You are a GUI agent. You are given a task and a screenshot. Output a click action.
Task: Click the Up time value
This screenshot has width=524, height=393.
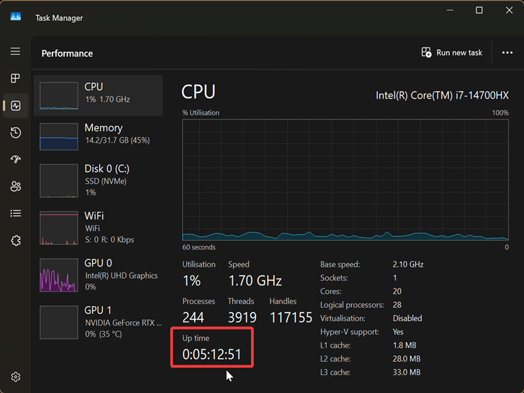coord(212,354)
